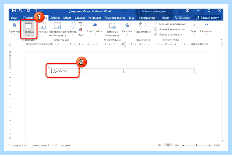Click the table resize handle
232x155 pixels.
click(x=196, y=74)
